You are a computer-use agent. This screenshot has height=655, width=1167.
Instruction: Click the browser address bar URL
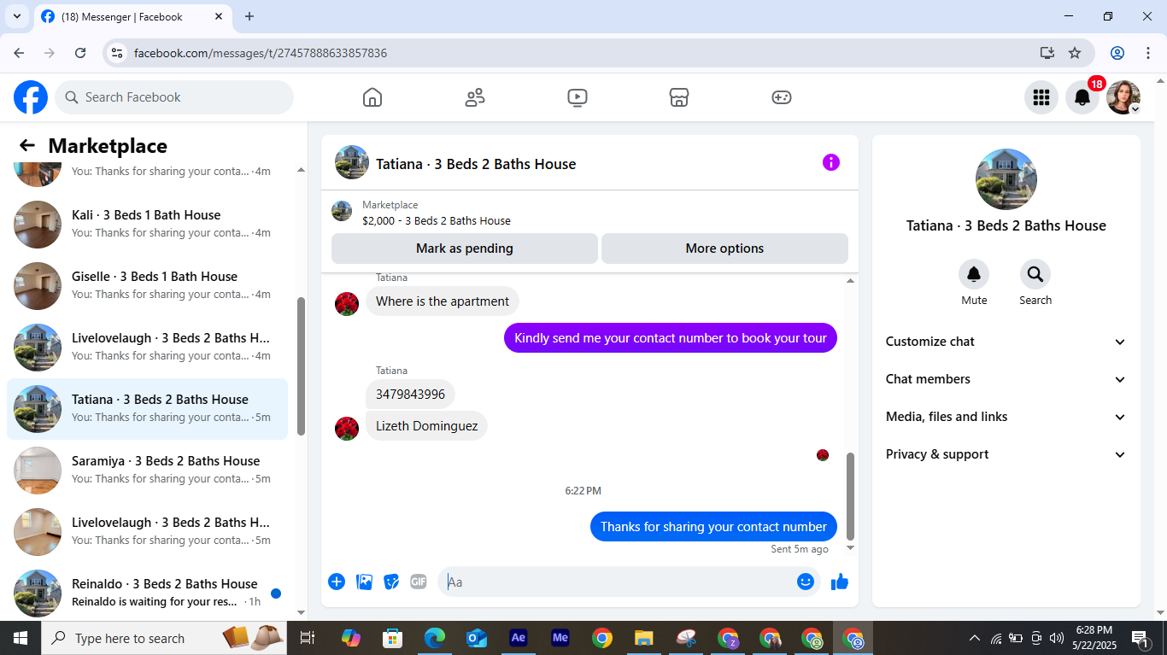click(261, 53)
